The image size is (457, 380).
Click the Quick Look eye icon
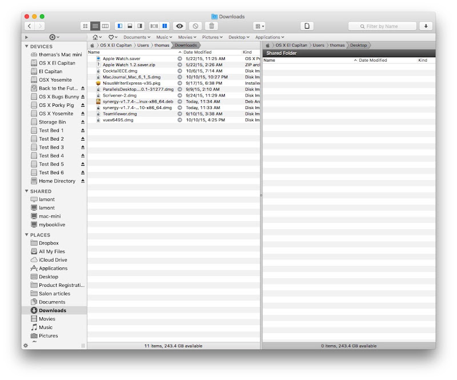[179, 26]
